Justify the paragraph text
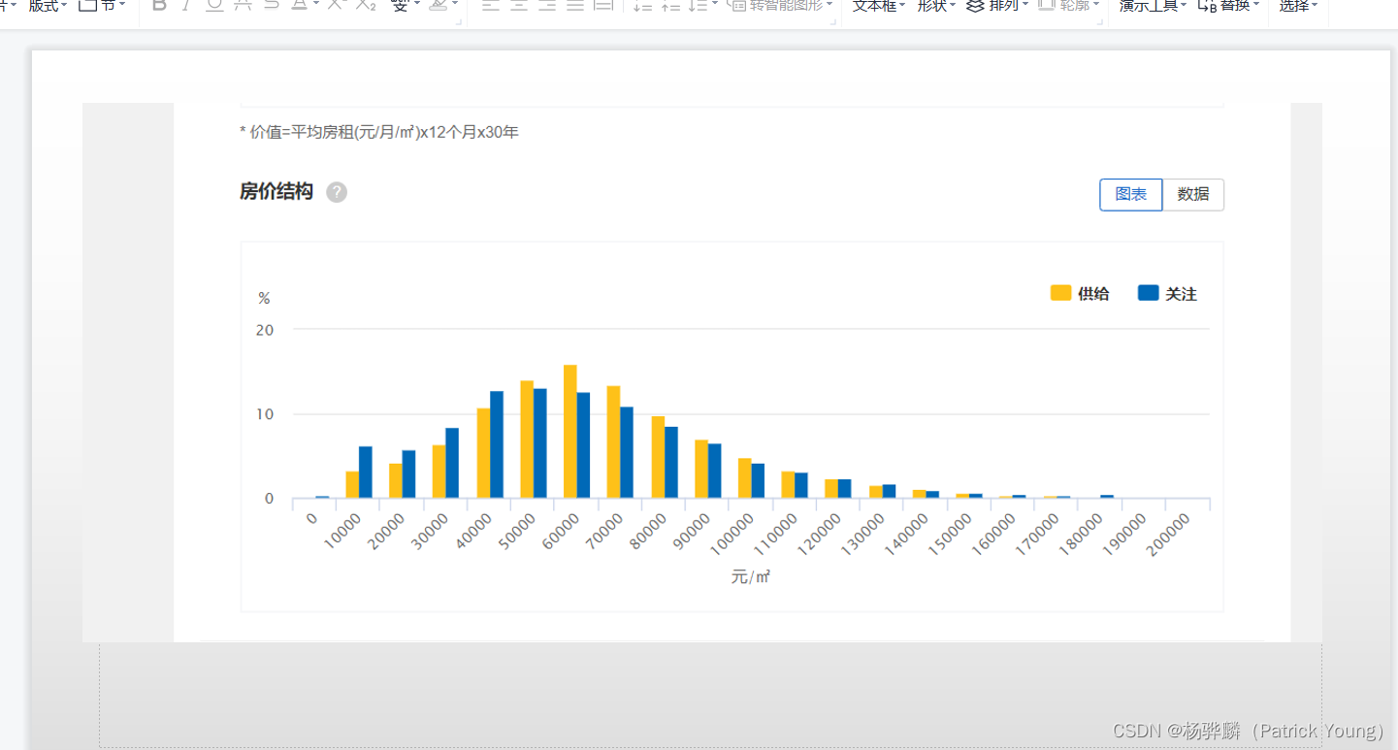 575,5
